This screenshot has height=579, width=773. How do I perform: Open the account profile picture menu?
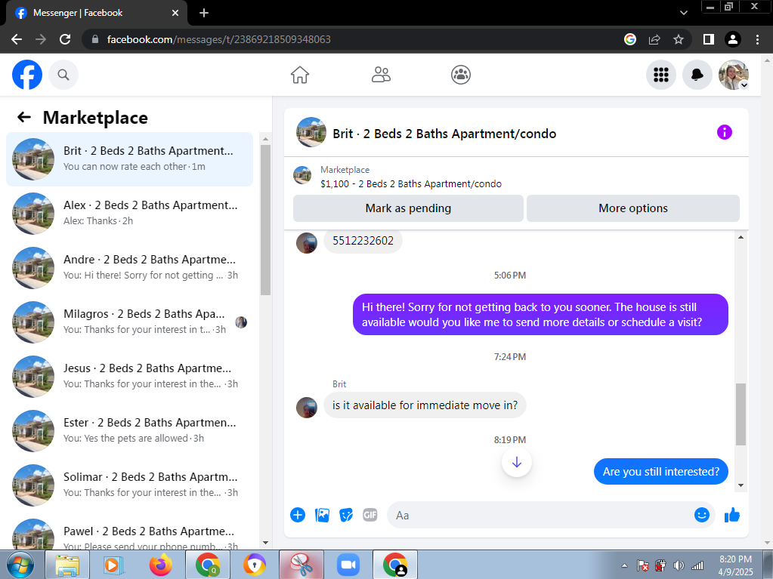coord(734,75)
